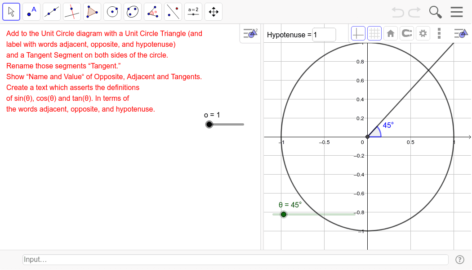Viewport: 472px width, 270px height.
Task: Open the search for materials
Action: 435,12
